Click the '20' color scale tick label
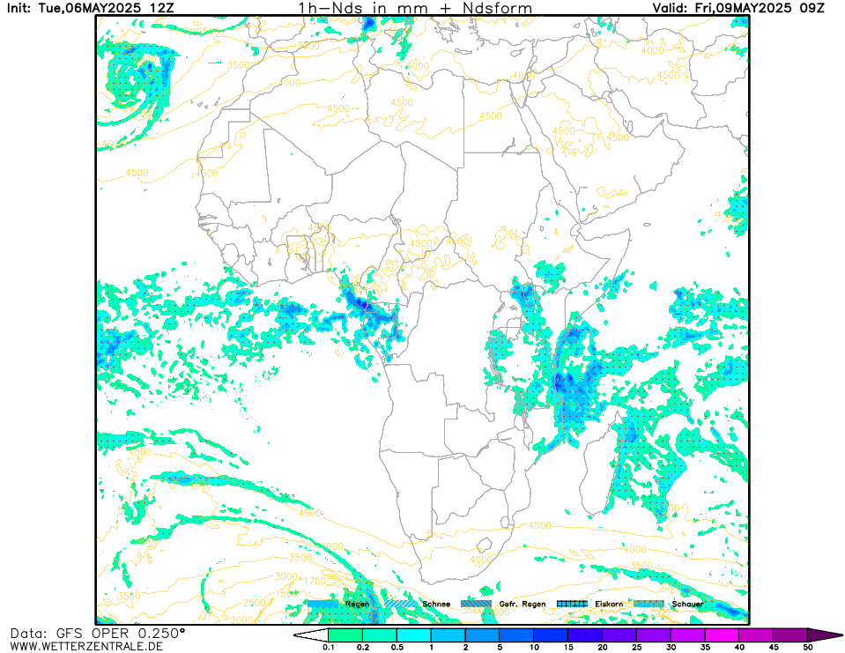845x653 pixels. pyautogui.click(x=603, y=647)
